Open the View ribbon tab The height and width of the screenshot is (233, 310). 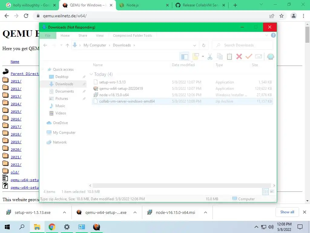[x=100, y=35]
